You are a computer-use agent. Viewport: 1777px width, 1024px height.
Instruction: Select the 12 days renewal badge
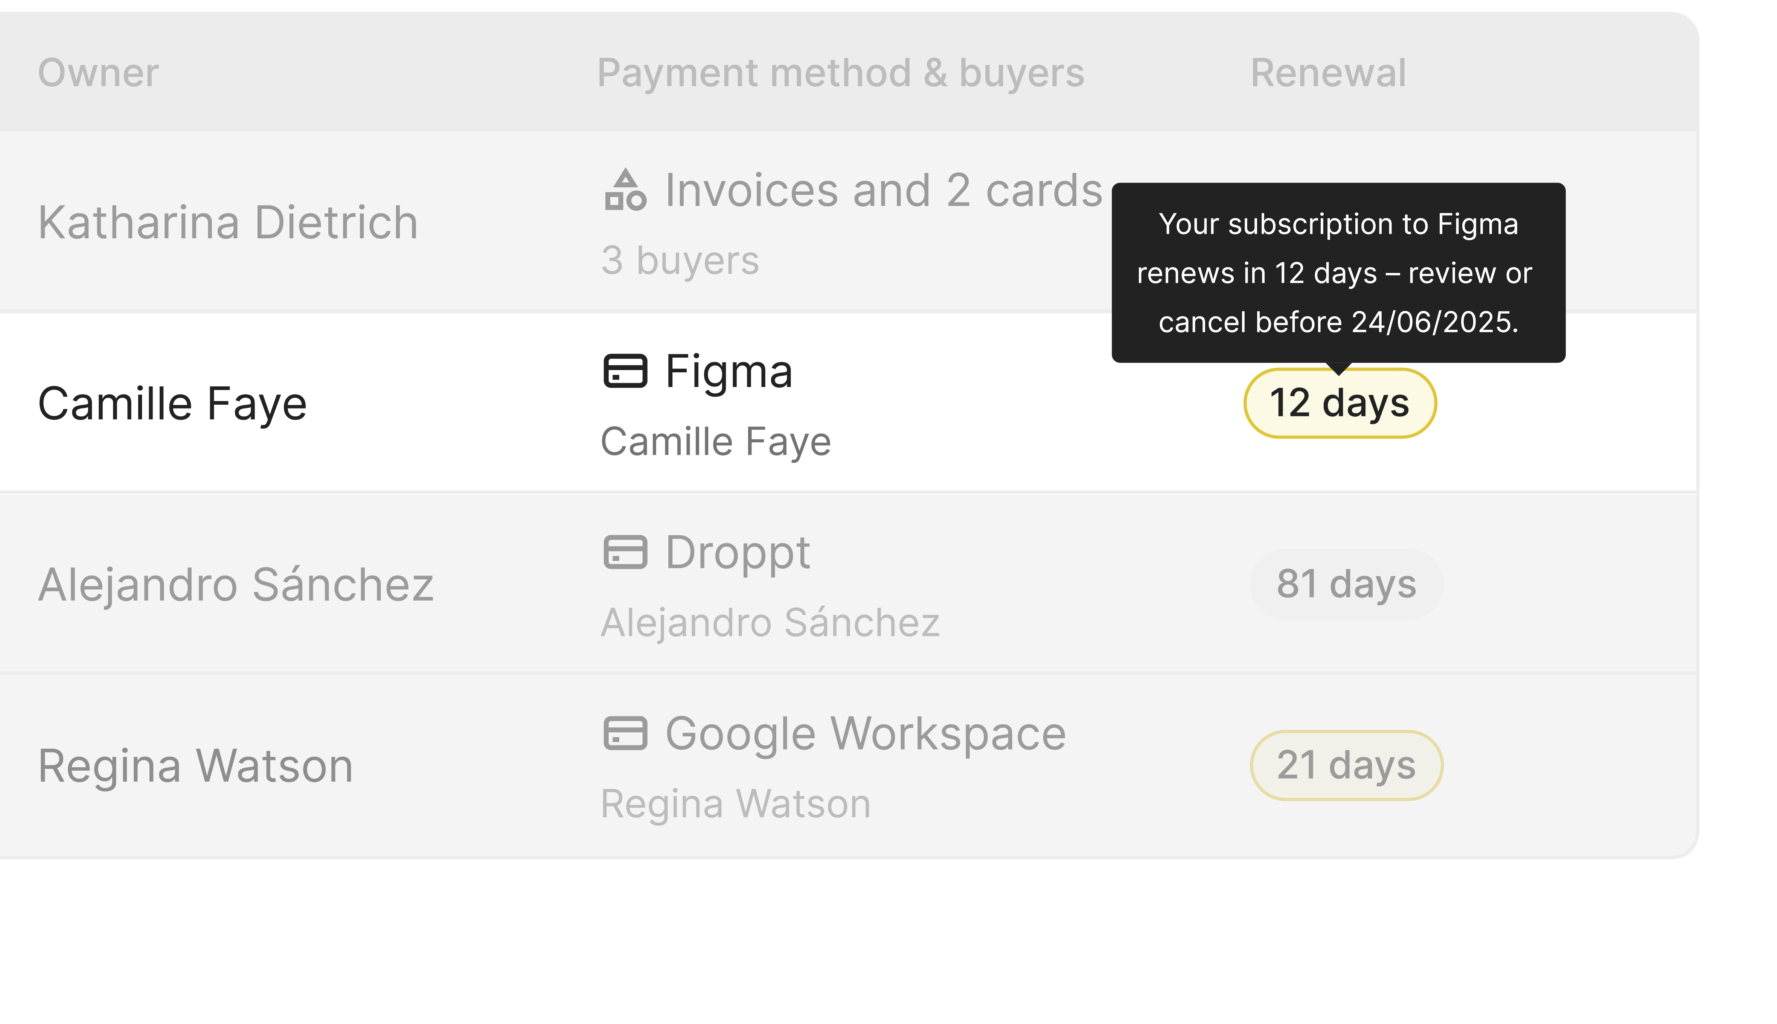coord(1340,403)
